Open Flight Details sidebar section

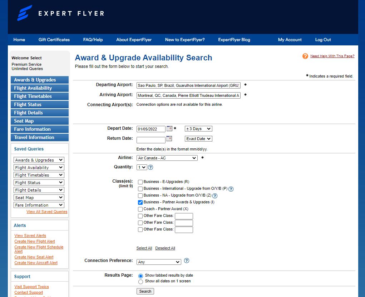pyautogui.click(x=40, y=113)
